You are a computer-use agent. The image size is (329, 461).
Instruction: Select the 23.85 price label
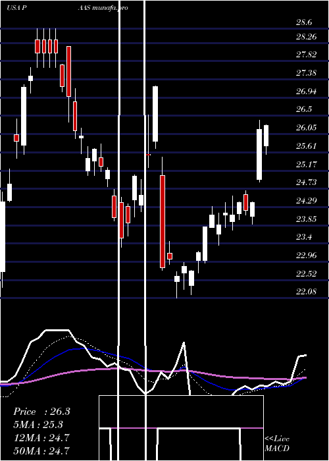click(x=306, y=219)
